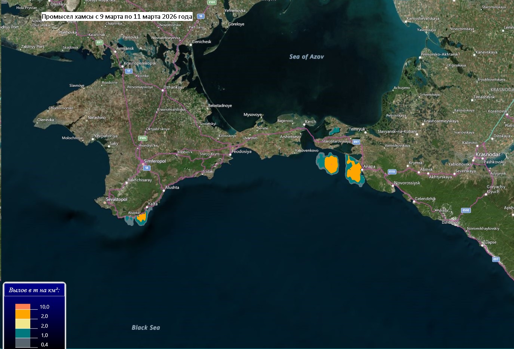The image size is (514, 349).
Task: Click the E105 shield near Oktyabrskoye
Action: click(143, 138)
